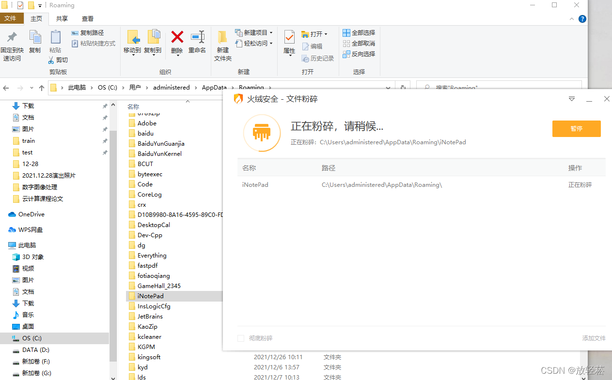Switch to the 共享 tab
The width and height of the screenshot is (612, 380).
click(x=62, y=19)
